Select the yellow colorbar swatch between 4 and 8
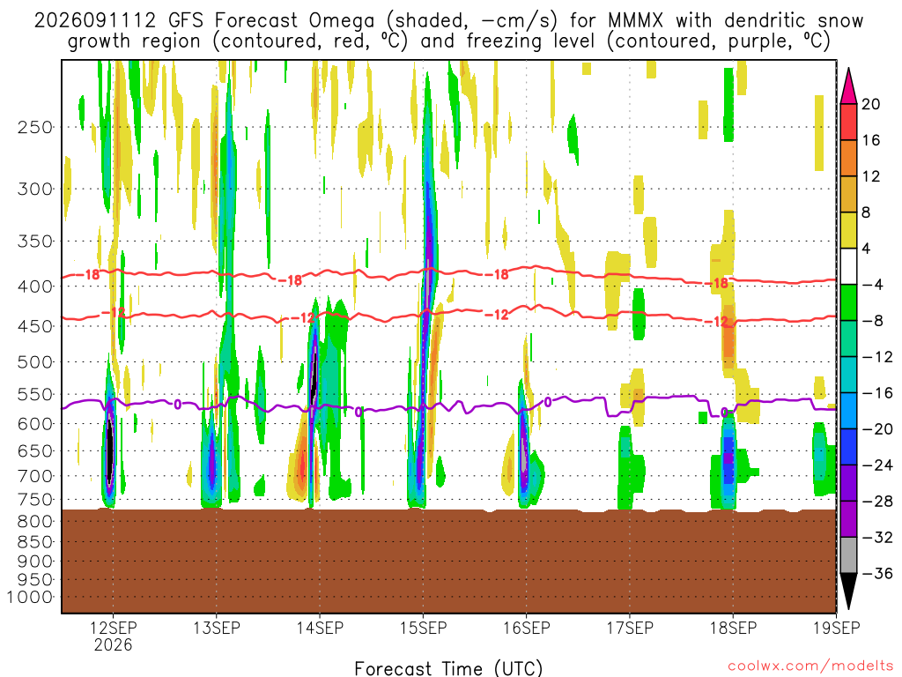 [848, 230]
